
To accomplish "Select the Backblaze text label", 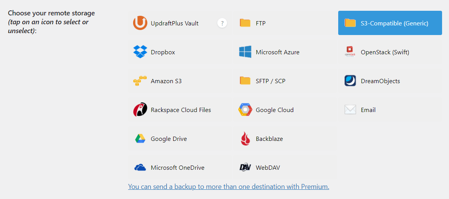I will click(x=269, y=139).
